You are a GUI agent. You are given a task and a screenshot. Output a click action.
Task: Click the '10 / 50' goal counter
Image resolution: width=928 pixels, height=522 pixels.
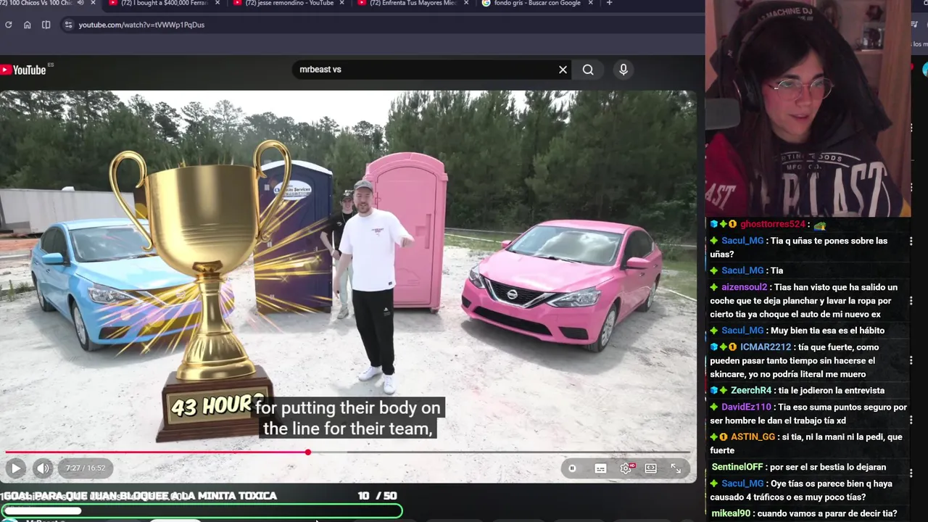pyautogui.click(x=377, y=496)
